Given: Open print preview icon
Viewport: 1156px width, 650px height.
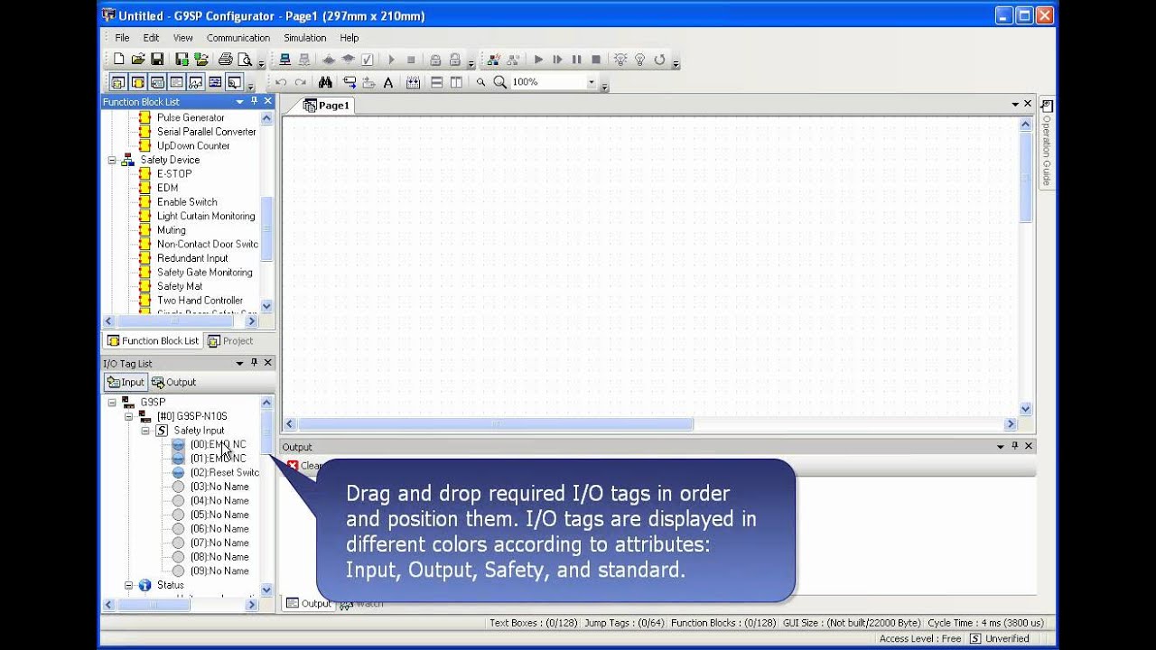Looking at the screenshot, I should pos(245,60).
